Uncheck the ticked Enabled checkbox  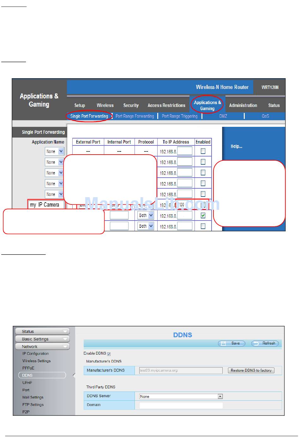pos(203,215)
